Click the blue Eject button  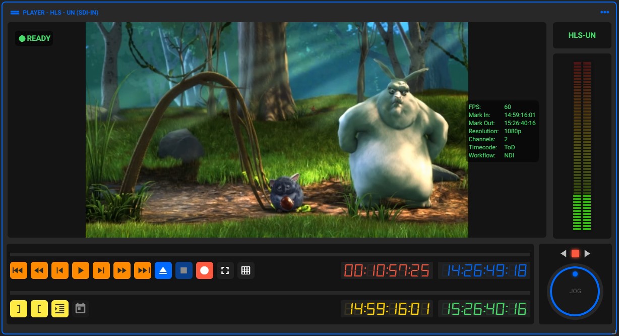click(163, 270)
